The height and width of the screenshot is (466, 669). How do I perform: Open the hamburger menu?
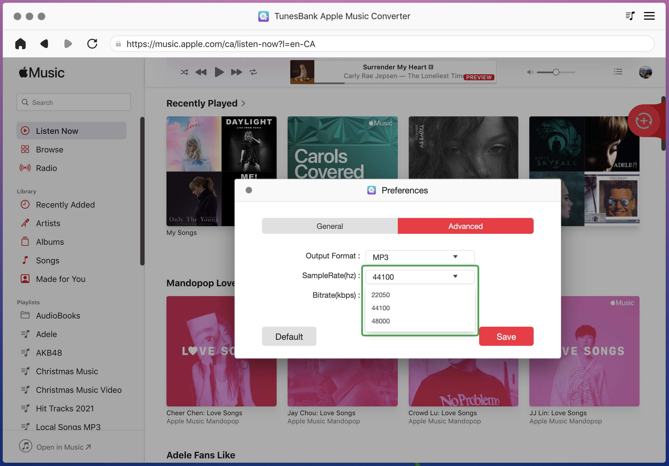649,16
